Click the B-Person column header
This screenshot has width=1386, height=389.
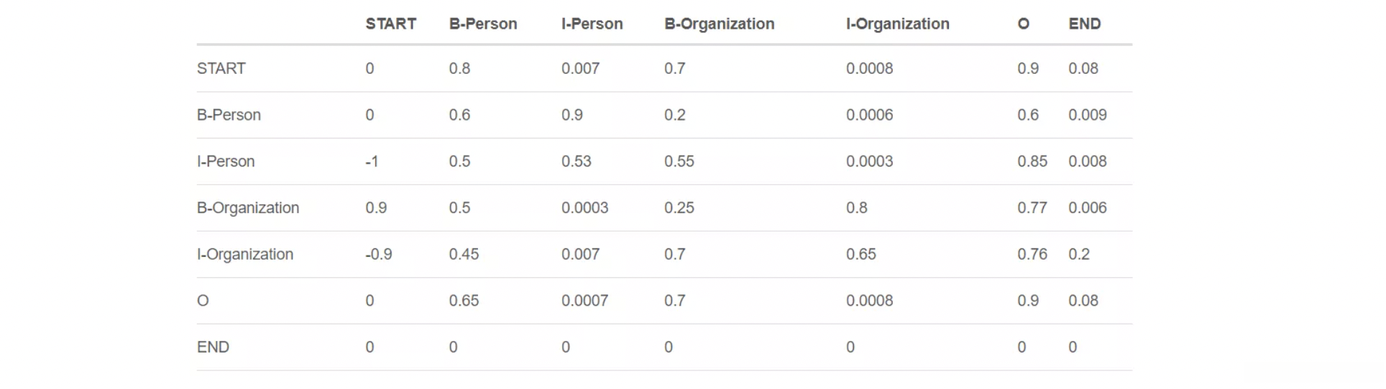tap(482, 24)
